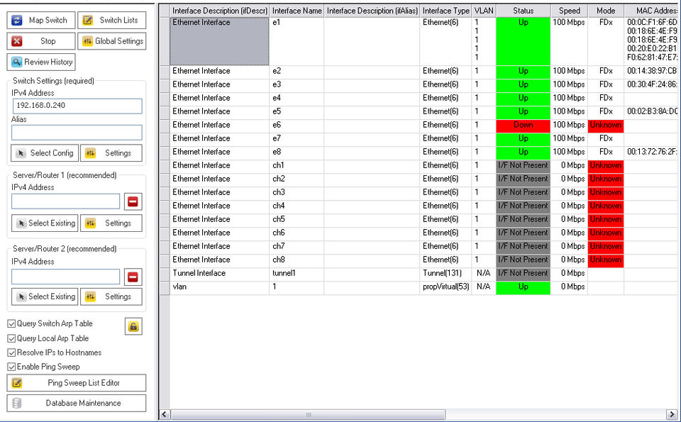The image size is (681, 422).
Task: Click the vlan description cell
Action: tap(220, 287)
